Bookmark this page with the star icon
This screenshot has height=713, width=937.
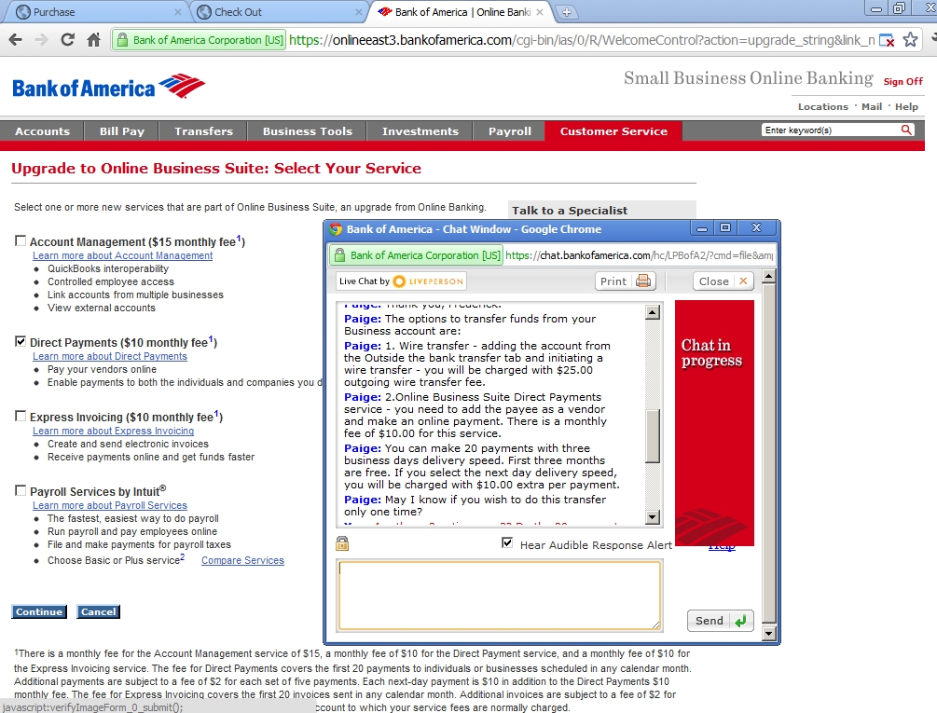click(910, 40)
